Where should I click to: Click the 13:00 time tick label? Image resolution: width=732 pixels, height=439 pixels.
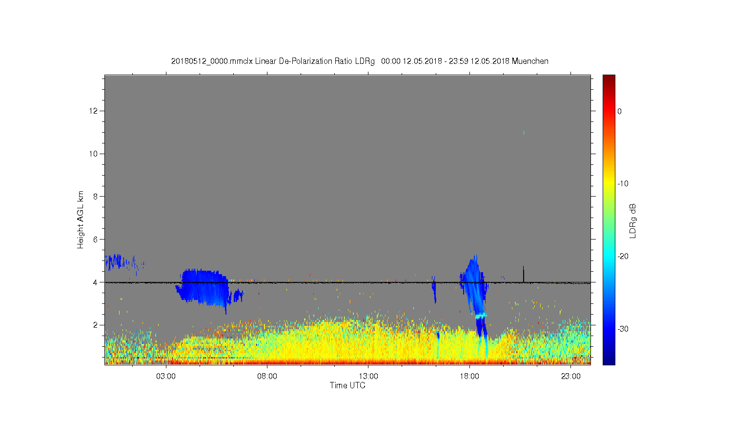[368, 377]
